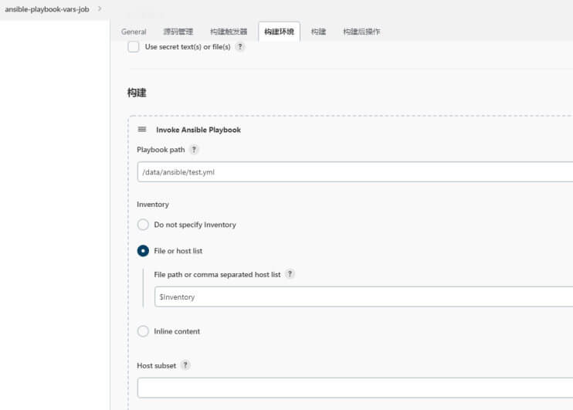Select File or host list radio
The height and width of the screenshot is (410, 573).
pos(143,251)
